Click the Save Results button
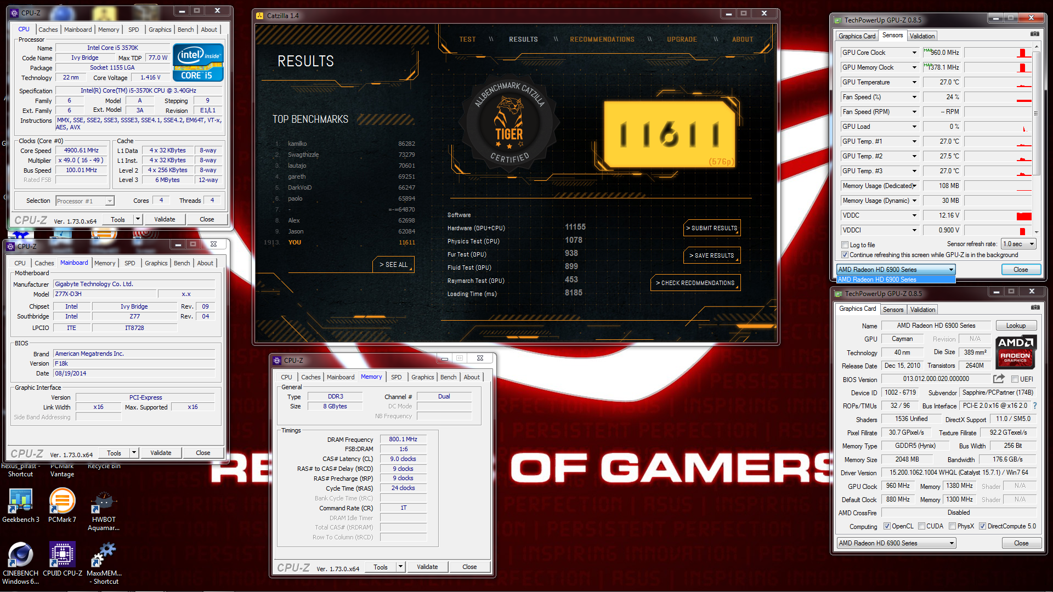The image size is (1053, 592). tap(712, 255)
